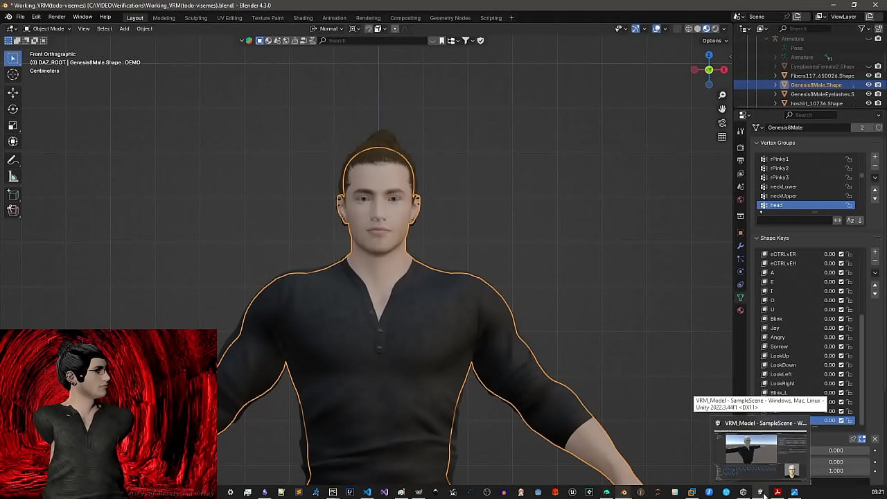Click the Options button in the viewport

click(x=712, y=40)
